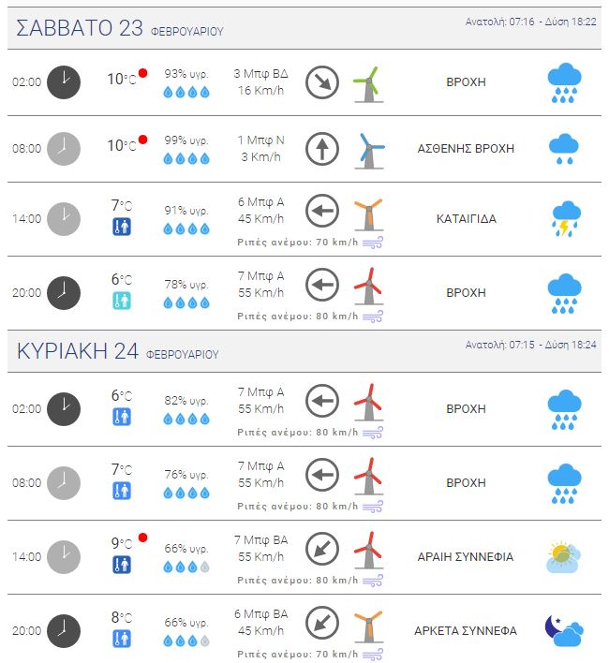Click the ΣΑΒΒΑΤΟ 23 day header

pos(119,28)
